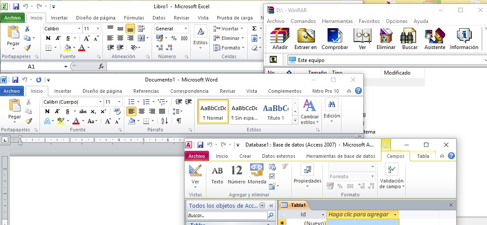The height and width of the screenshot is (225, 487).
Task: Click the clear formatting icon in Word
Action: coord(117,111)
